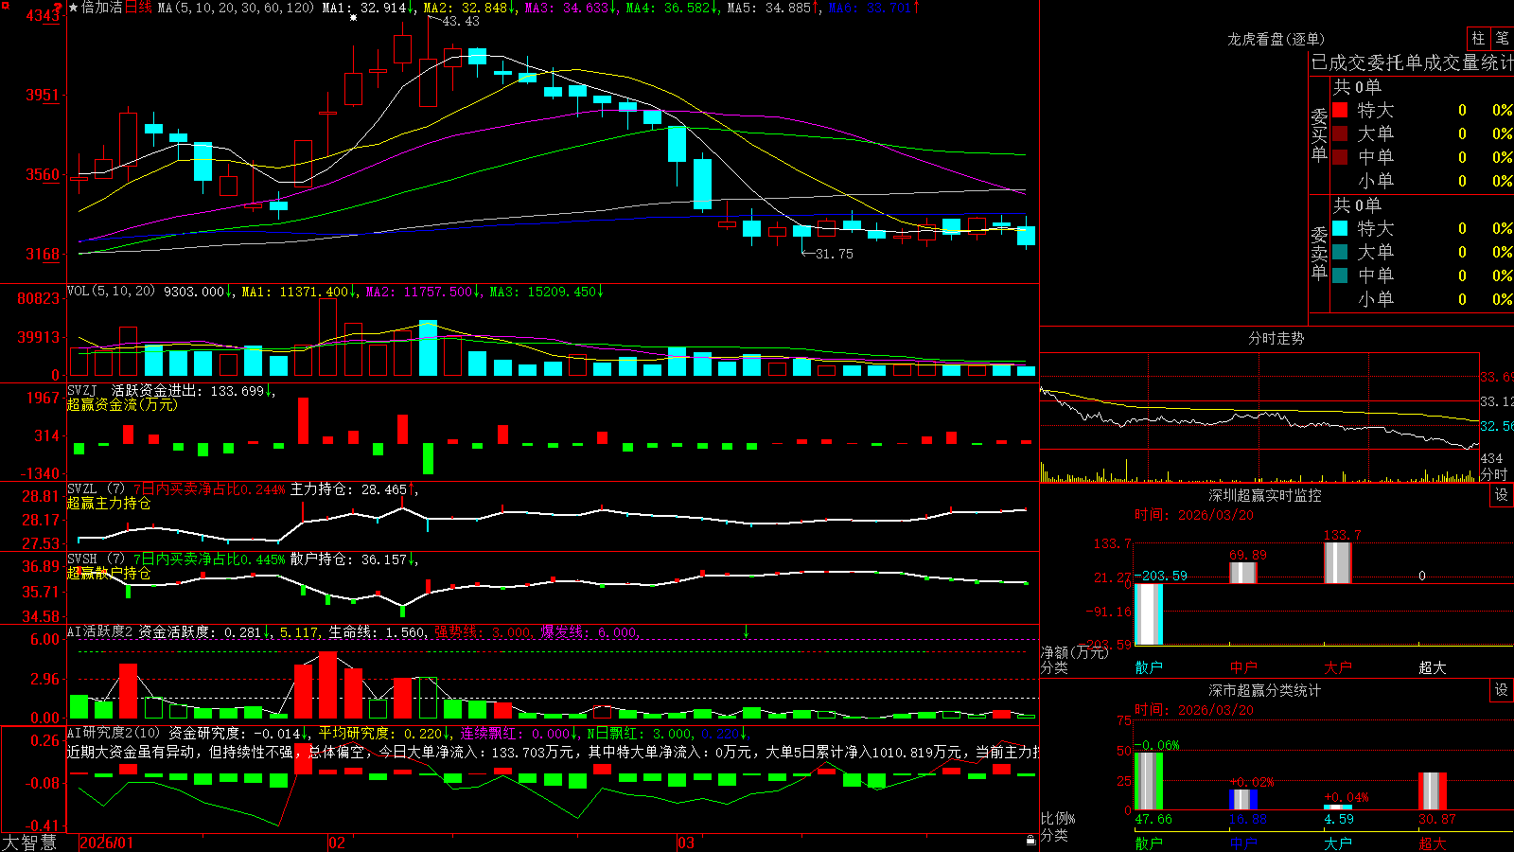Click the white asterisk marker on K-line chart

point(354,17)
